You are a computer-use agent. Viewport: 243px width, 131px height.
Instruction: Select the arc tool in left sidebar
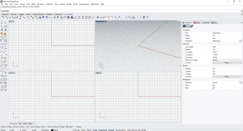(x=2, y=69)
